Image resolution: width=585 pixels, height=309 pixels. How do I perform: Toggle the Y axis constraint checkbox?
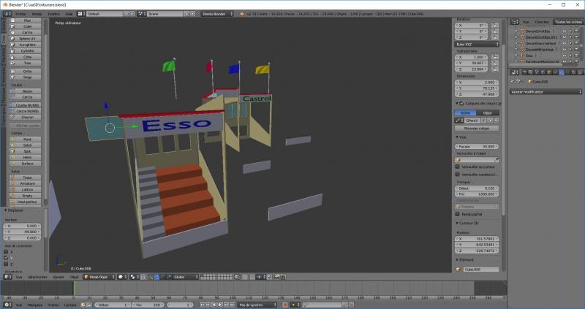(7, 258)
